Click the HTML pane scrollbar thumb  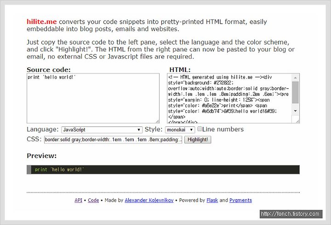295,92
